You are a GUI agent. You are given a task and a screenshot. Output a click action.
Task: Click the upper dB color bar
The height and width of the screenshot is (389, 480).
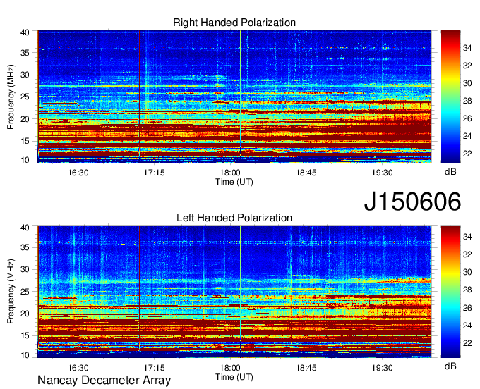450,97
